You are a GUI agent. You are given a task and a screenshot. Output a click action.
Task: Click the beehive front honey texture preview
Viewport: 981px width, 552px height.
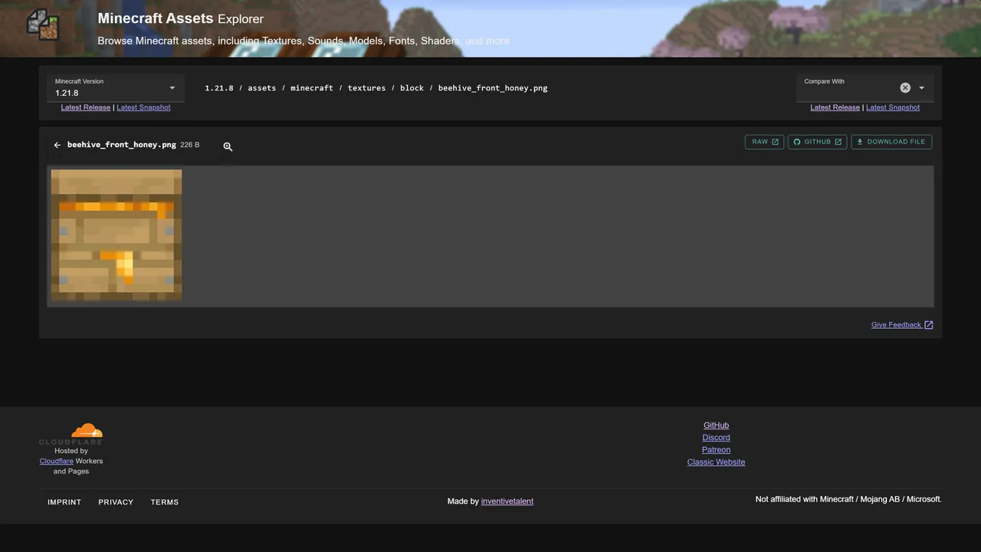click(116, 235)
